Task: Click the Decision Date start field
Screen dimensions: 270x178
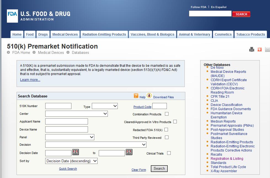Action: point(58,153)
